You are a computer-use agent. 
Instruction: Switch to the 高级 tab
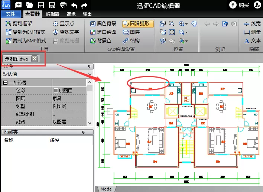tap(71, 14)
